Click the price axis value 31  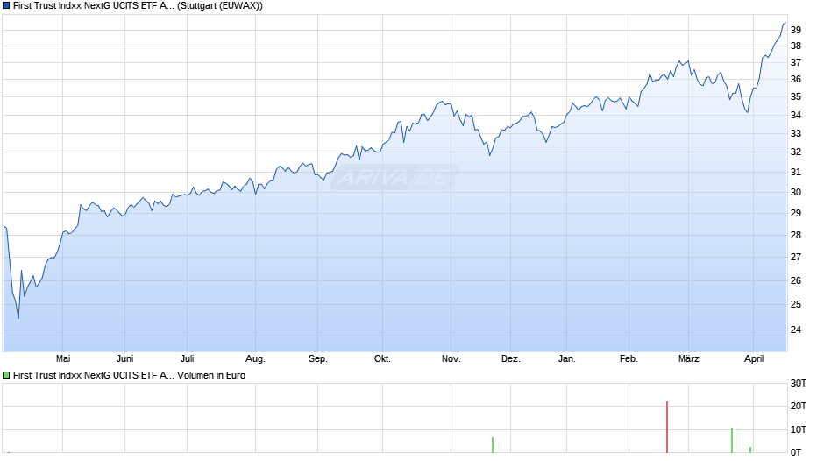point(796,172)
